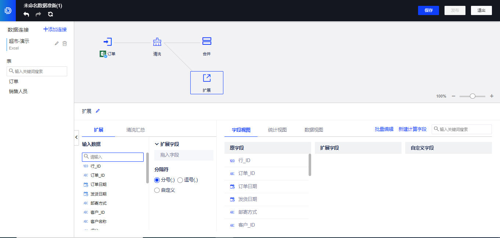Viewport: 500px width, 238px height.
Task: Collapse the left input data panel arrow
Action: (x=76, y=138)
